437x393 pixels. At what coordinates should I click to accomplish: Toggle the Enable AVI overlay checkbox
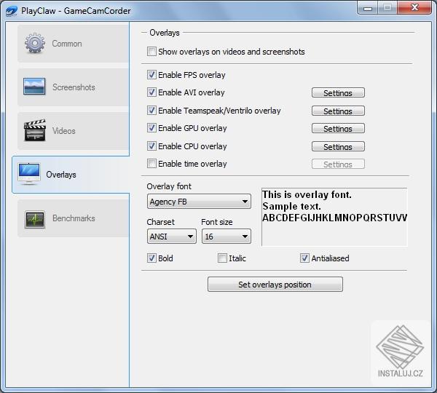(151, 92)
